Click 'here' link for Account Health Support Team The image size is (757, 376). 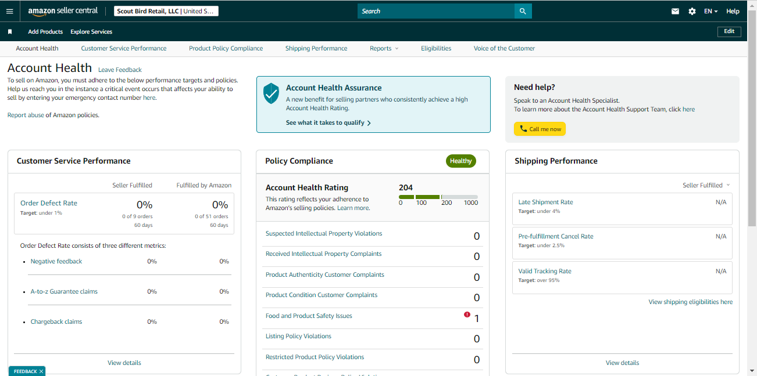click(x=688, y=109)
